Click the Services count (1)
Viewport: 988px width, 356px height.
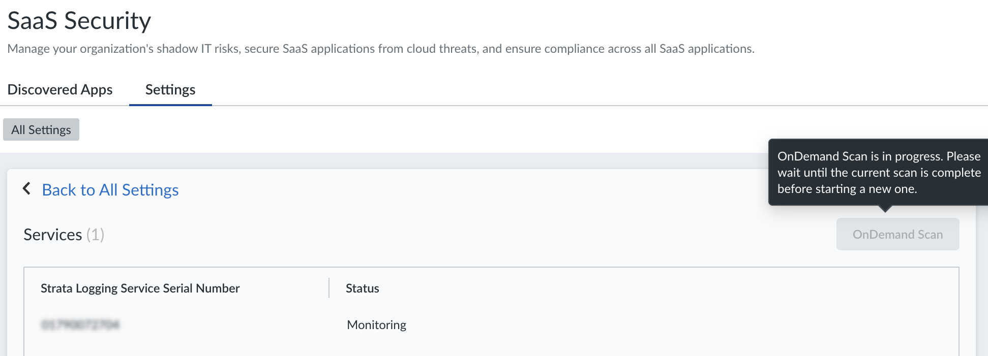coord(95,235)
